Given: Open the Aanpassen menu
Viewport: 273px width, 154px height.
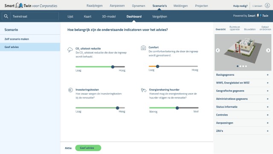Looking at the screenshot, I should [117, 6].
